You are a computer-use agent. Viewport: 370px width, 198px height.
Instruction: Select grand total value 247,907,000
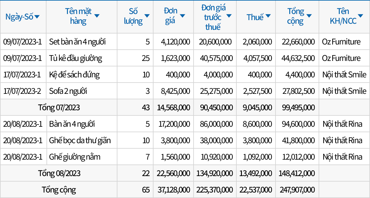pyautogui.click(x=297, y=190)
